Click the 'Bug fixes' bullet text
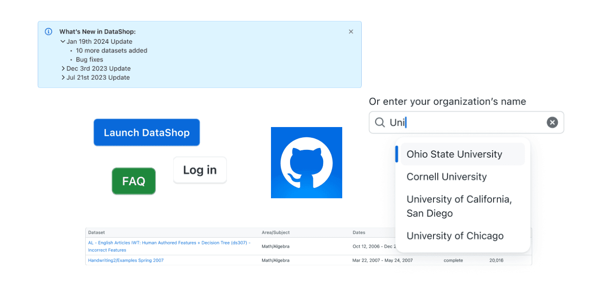 pos(89,60)
